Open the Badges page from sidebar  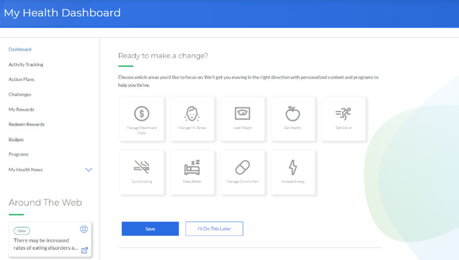(x=16, y=140)
